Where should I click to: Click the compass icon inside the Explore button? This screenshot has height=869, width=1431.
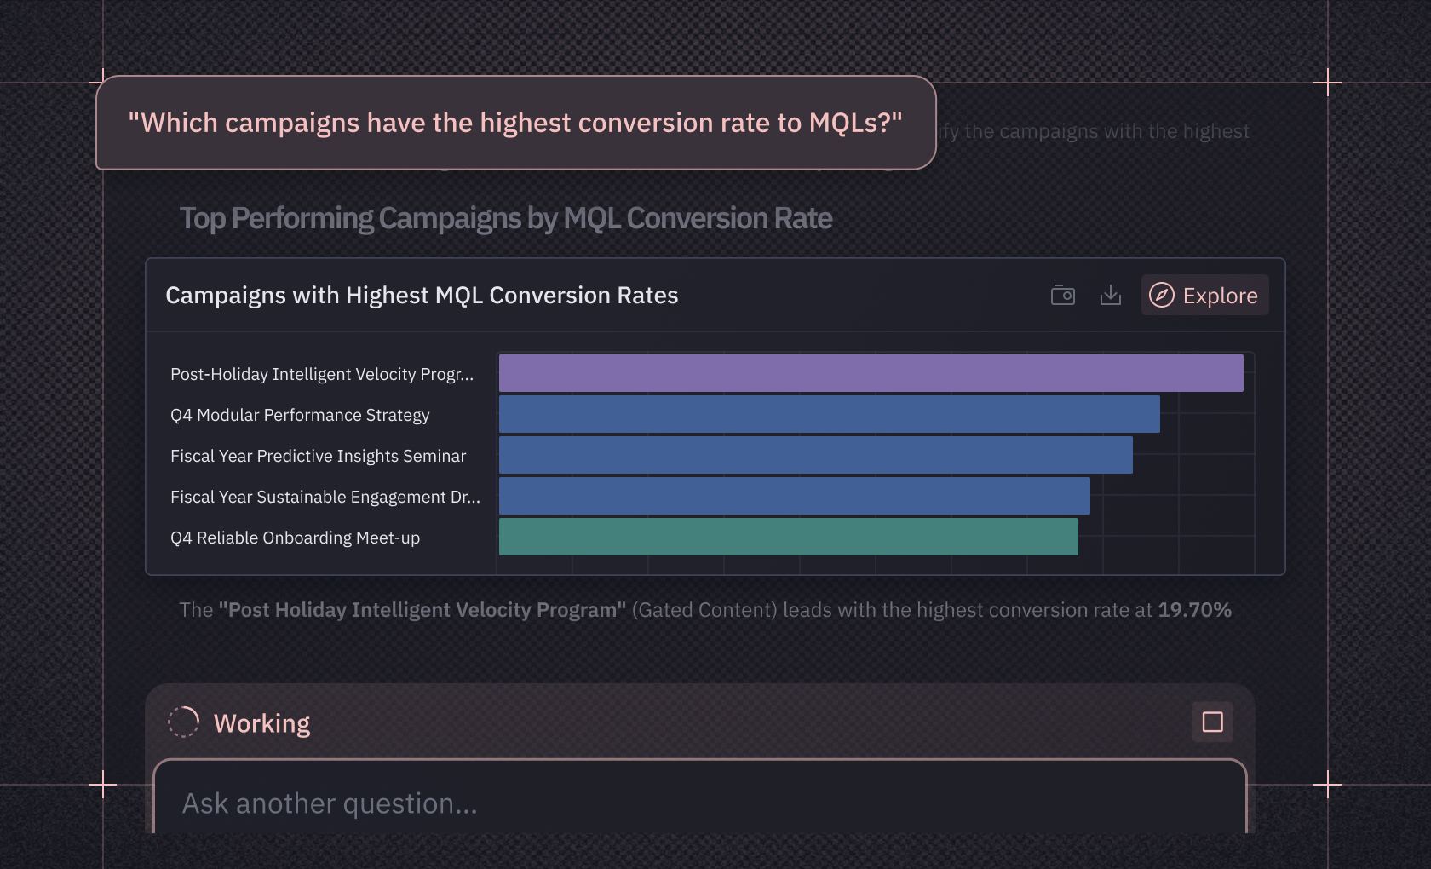[1160, 295]
